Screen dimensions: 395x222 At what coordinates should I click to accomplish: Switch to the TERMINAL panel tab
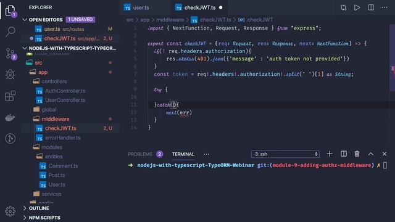(x=183, y=154)
